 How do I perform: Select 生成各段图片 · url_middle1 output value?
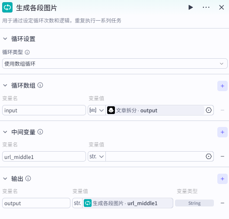click(128, 203)
